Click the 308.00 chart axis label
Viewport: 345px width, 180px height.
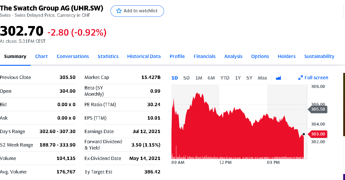(x=318, y=87)
